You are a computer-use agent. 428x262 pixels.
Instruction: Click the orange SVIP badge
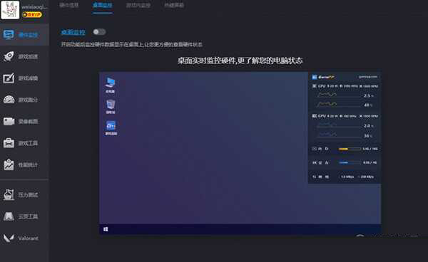click(x=32, y=15)
